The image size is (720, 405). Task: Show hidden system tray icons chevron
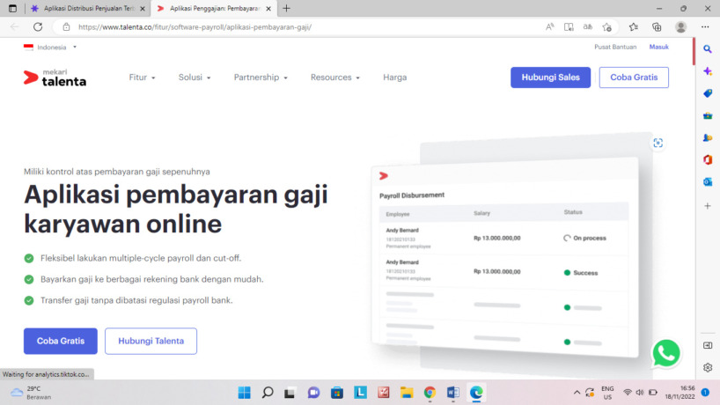577,393
